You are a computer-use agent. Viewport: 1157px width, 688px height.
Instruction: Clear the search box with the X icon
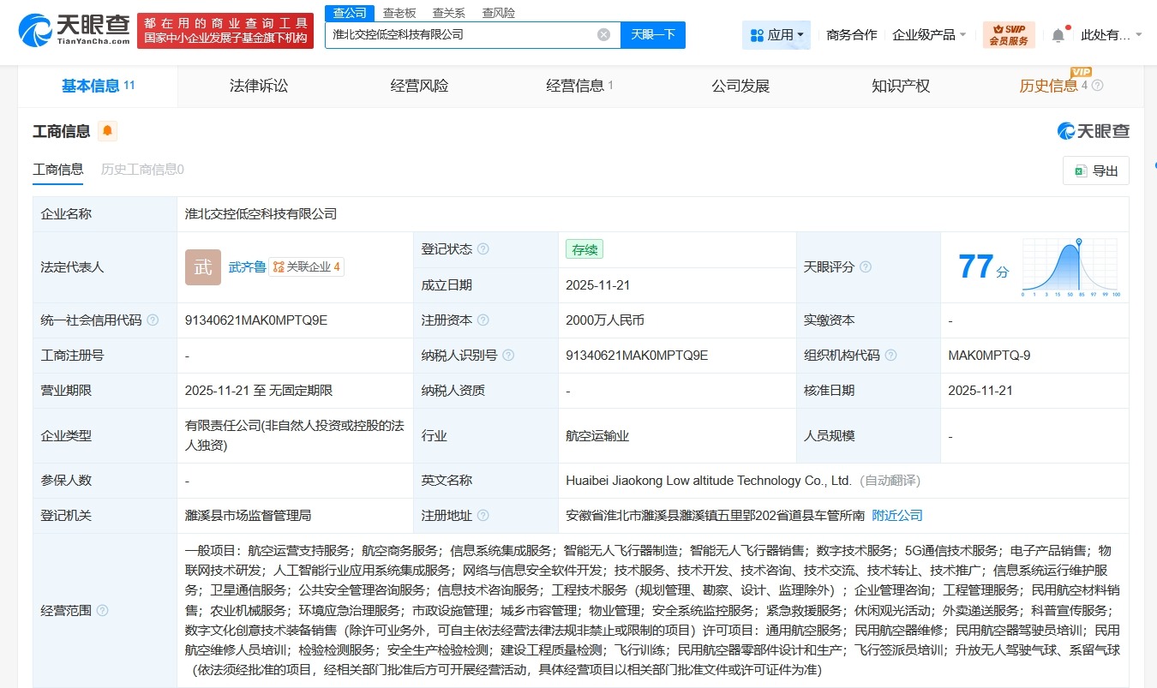point(603,34)
